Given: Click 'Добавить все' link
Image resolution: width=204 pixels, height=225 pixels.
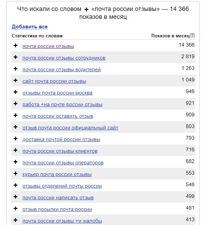Looking at the screenshot, I should tap(30, 27).
